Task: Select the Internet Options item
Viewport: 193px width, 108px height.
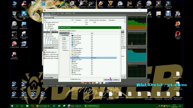Action: 78,69
